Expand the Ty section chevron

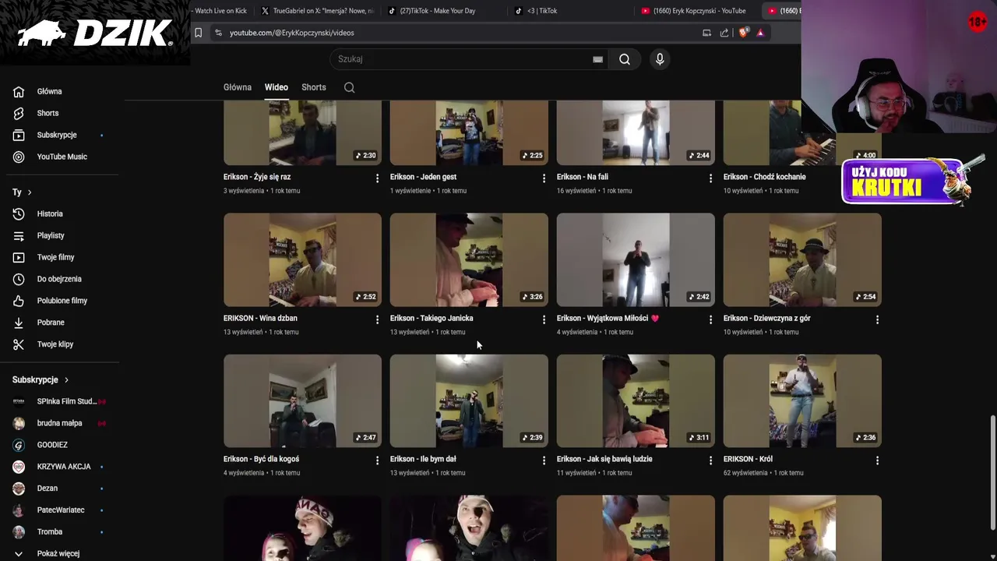[x=30, y=192]
